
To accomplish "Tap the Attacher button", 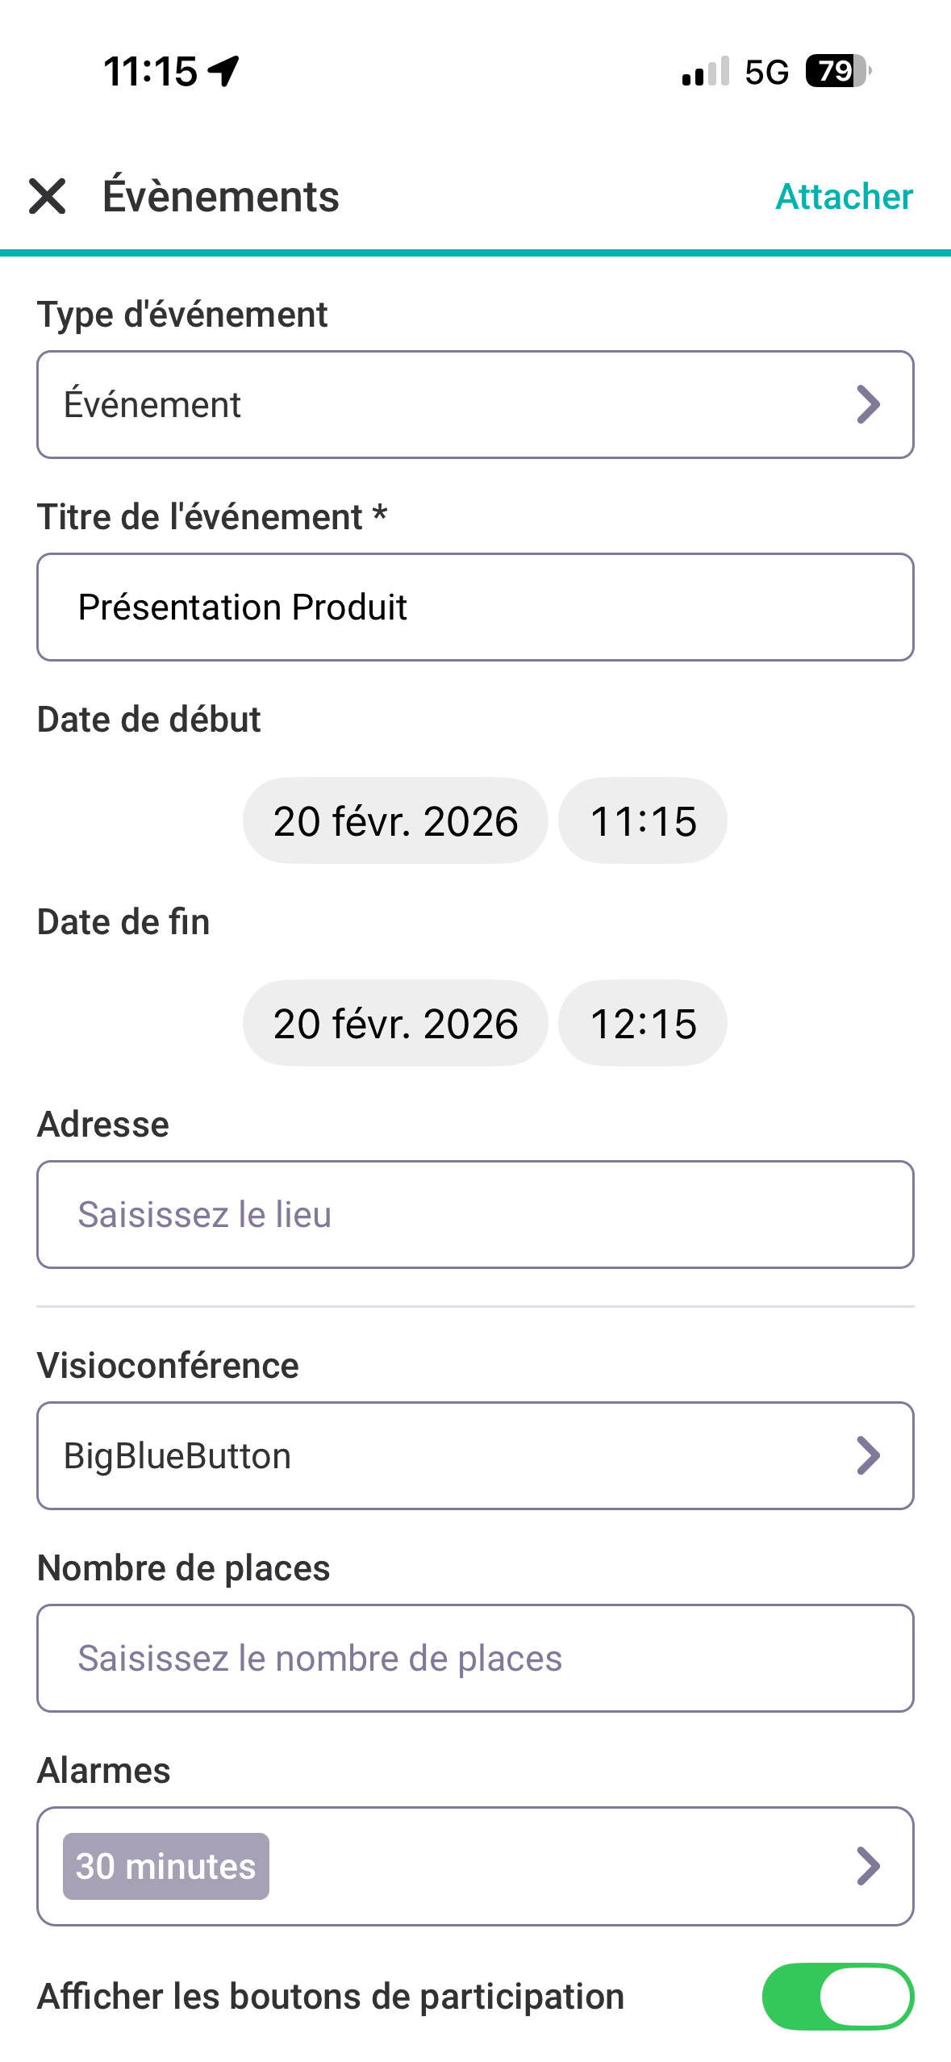I will [x=844, y=196].
